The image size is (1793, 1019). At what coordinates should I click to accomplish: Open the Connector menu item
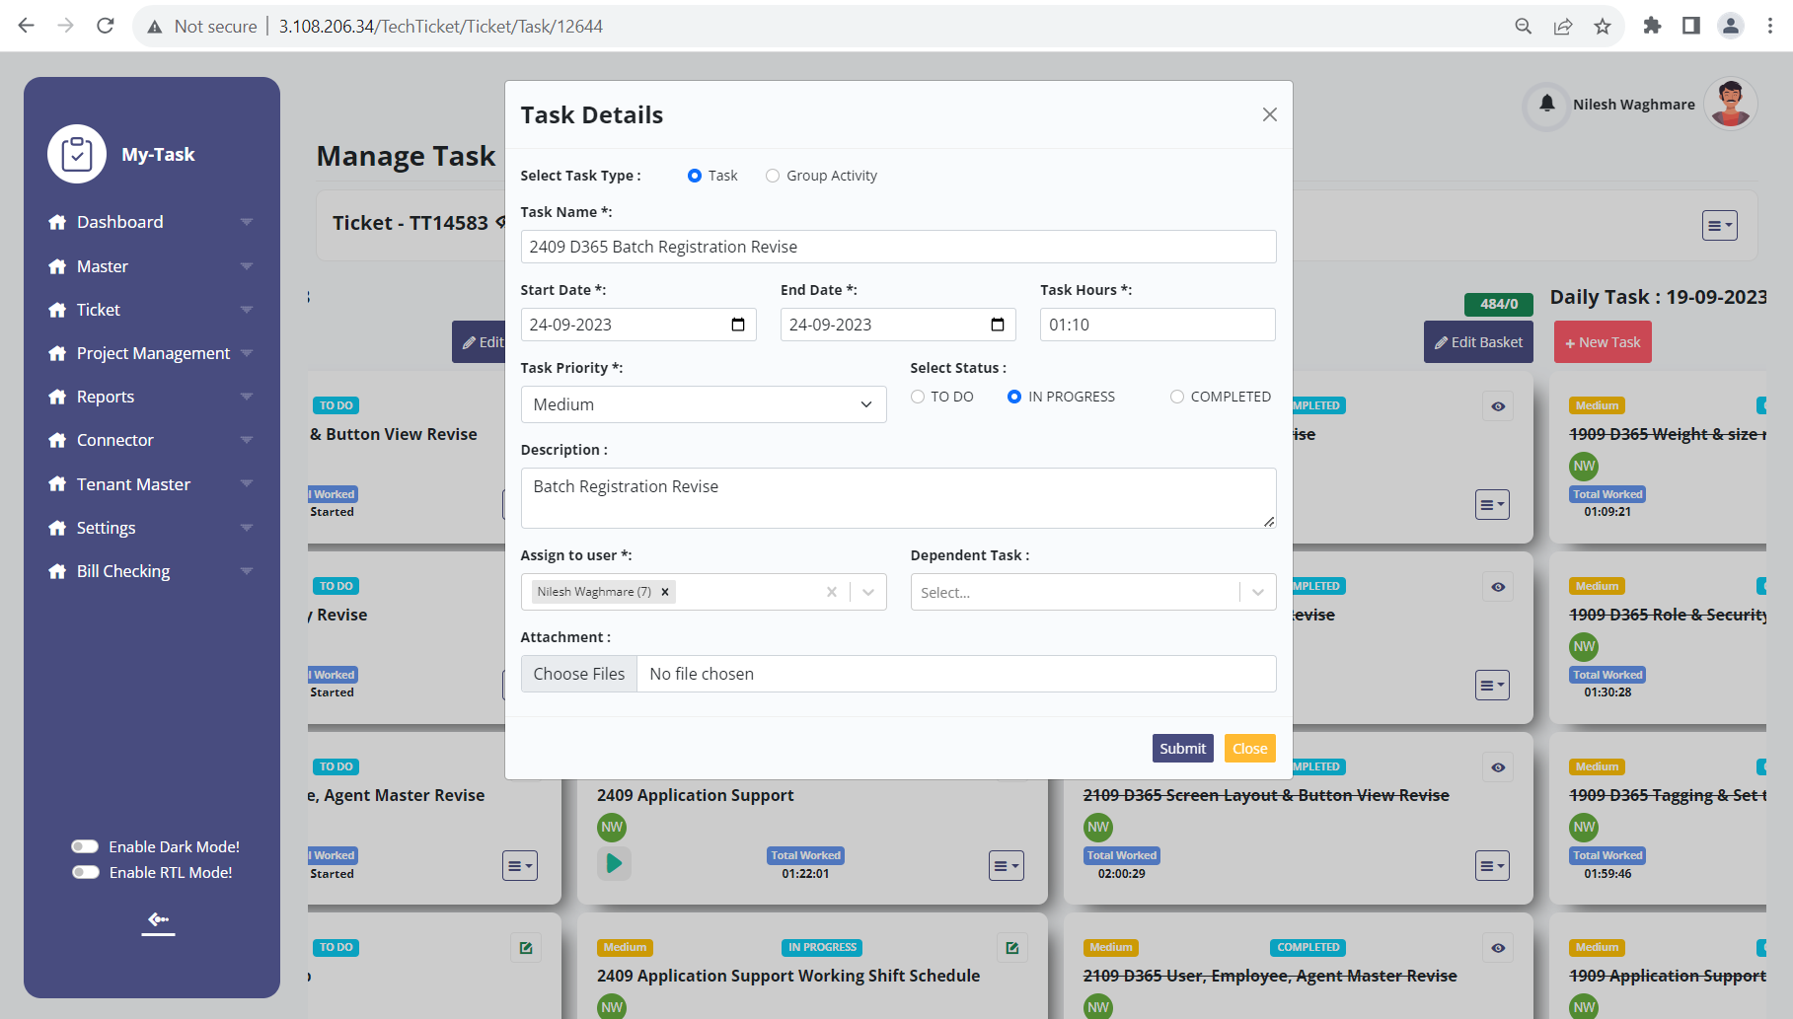(115, 440)
